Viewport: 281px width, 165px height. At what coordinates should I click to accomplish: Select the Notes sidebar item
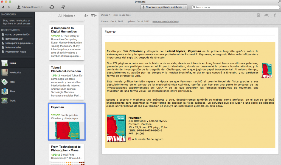(17, 63)
